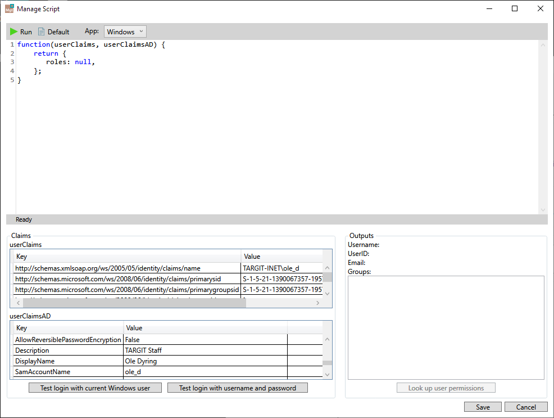Click the Ready status bar
This screenshot has width=554, height=418.
[x=24, y=219]
